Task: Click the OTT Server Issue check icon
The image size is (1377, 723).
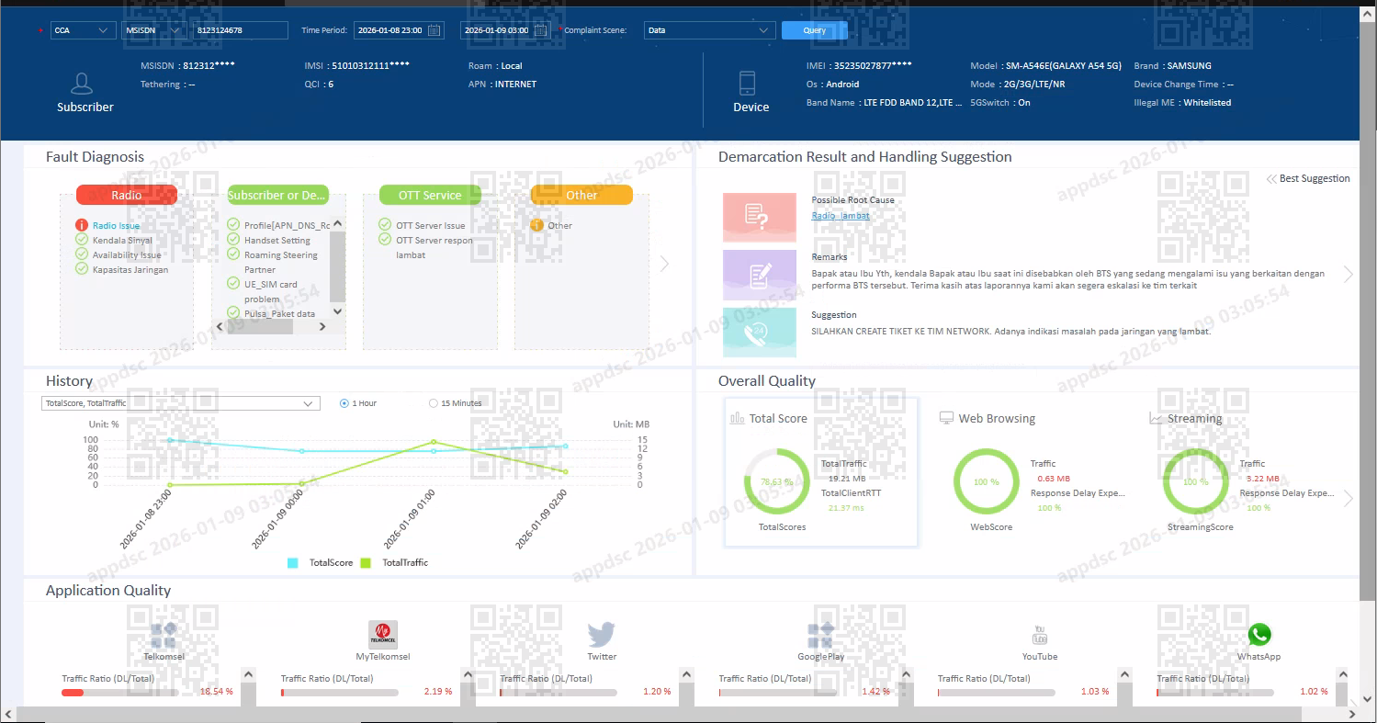Action: click(385, 225)
